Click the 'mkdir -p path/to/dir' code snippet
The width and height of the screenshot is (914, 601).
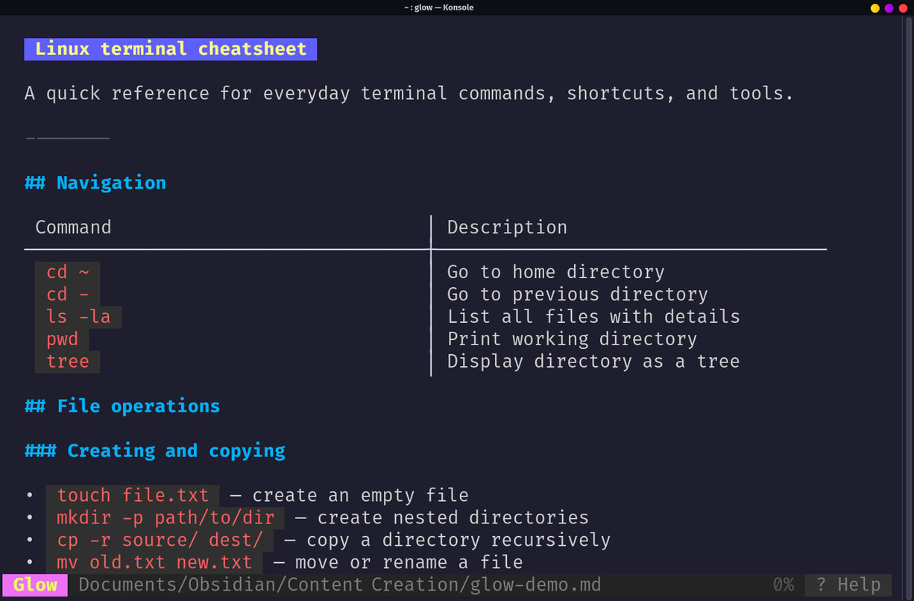point(166,517)
